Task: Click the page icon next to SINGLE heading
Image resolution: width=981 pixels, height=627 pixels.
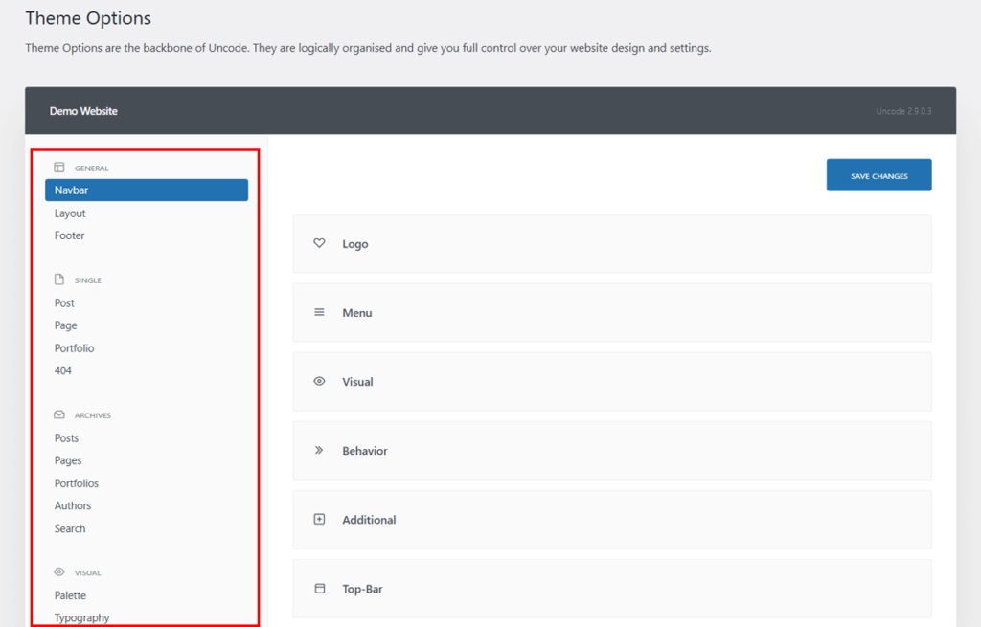Action: (57, 280)
